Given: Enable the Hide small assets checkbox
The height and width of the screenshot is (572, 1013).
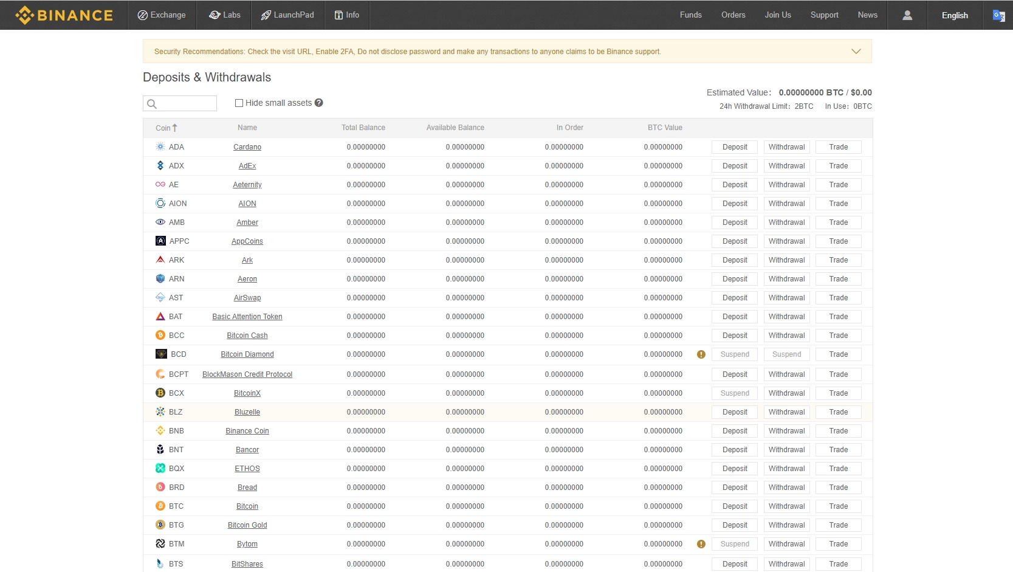Looking at the screenshot, I should coord(239,103).
